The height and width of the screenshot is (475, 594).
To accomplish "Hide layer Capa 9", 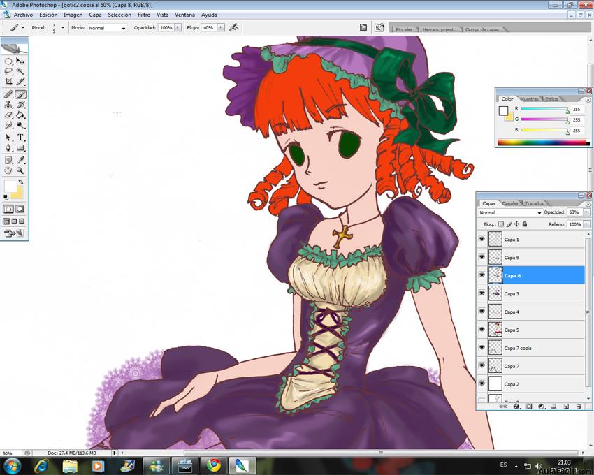I will 482,257.
